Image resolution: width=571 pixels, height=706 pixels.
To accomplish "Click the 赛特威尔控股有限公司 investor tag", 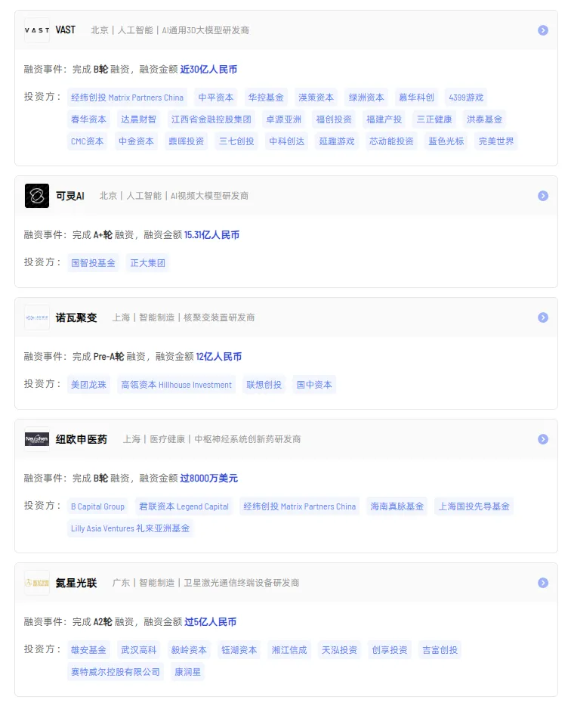I will click(116, 672).
